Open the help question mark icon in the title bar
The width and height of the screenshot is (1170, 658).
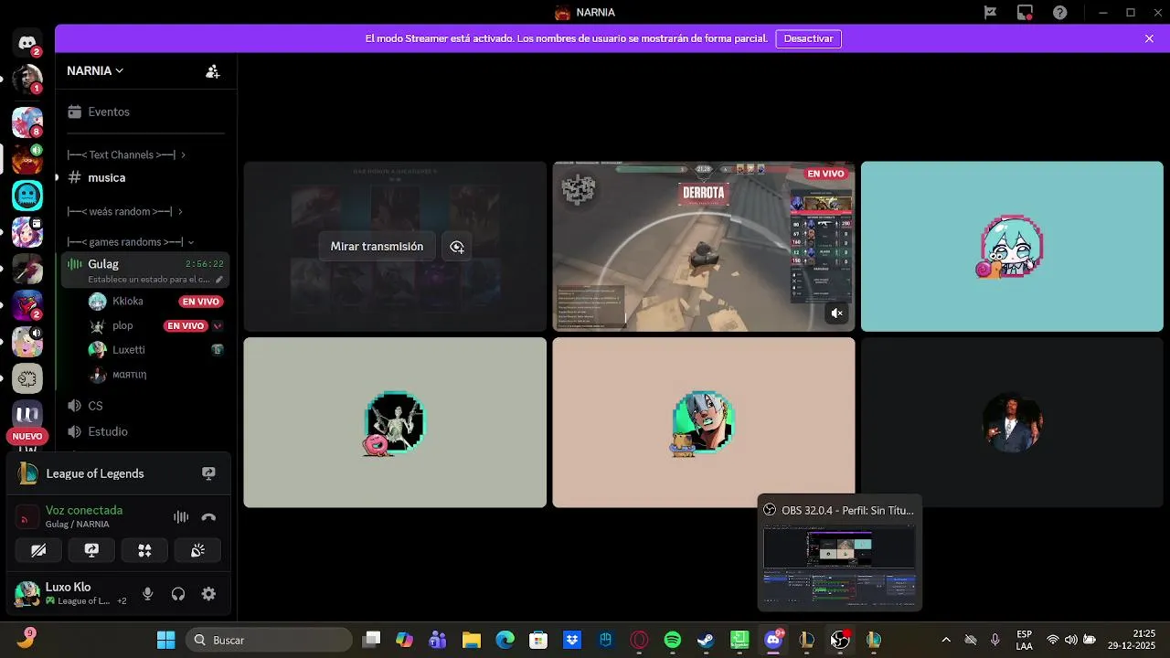[1059, 13]
